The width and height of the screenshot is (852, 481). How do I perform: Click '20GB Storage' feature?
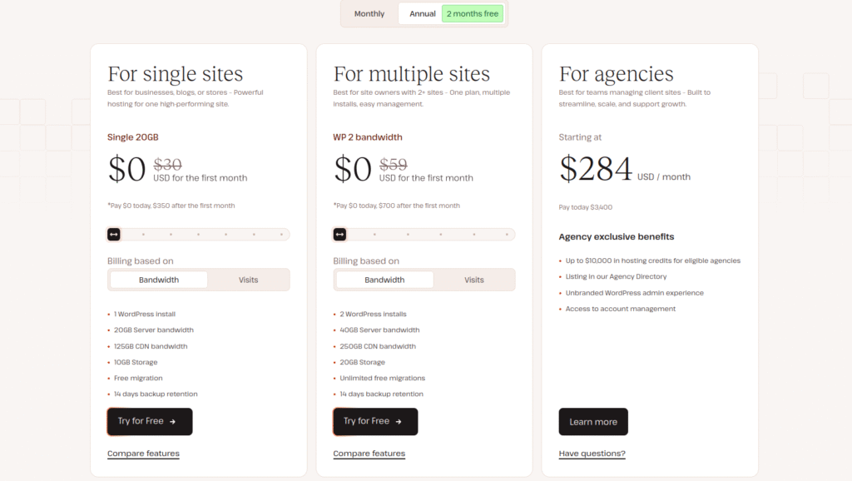click(x=363, y=362)
